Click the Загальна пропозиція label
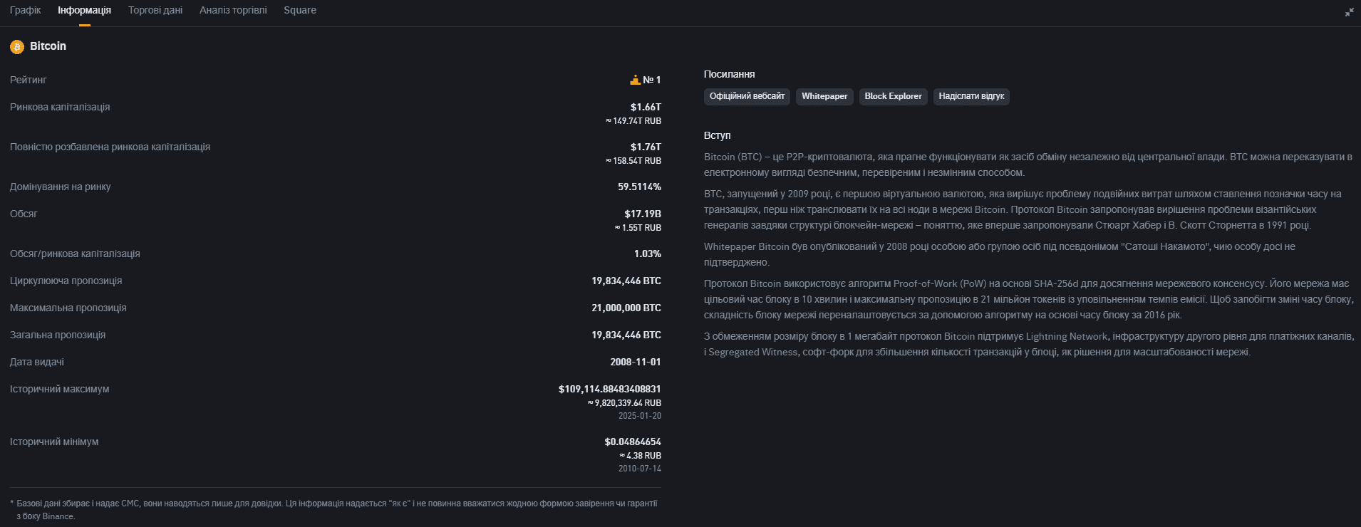Viewport: 1361px width, 527px height. (x=58, y=335)
